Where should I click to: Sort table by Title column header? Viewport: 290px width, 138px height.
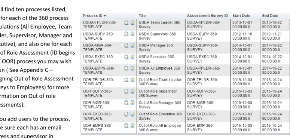(x=142, y=16)
